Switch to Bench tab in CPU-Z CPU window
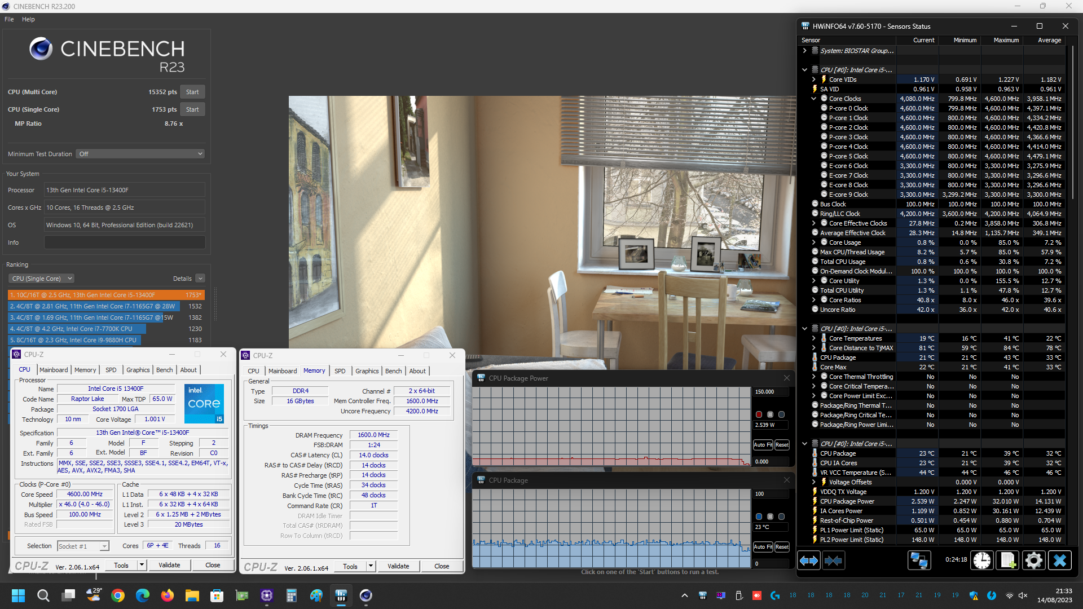The image size is (1083, 609). pos(165,370)
